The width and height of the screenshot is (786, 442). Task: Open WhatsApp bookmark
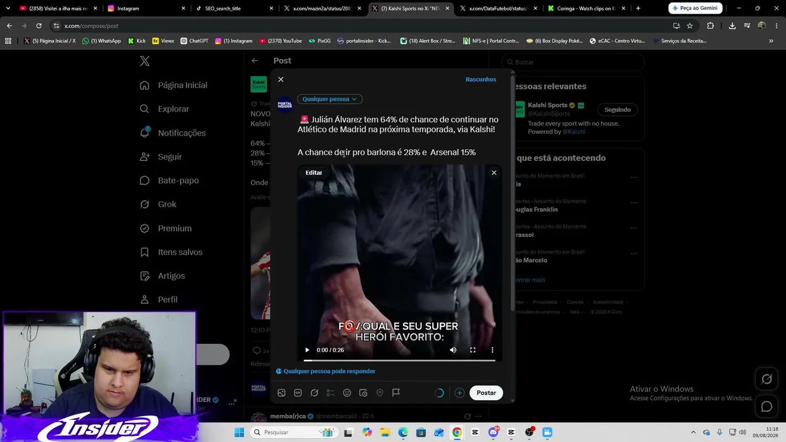102,41
